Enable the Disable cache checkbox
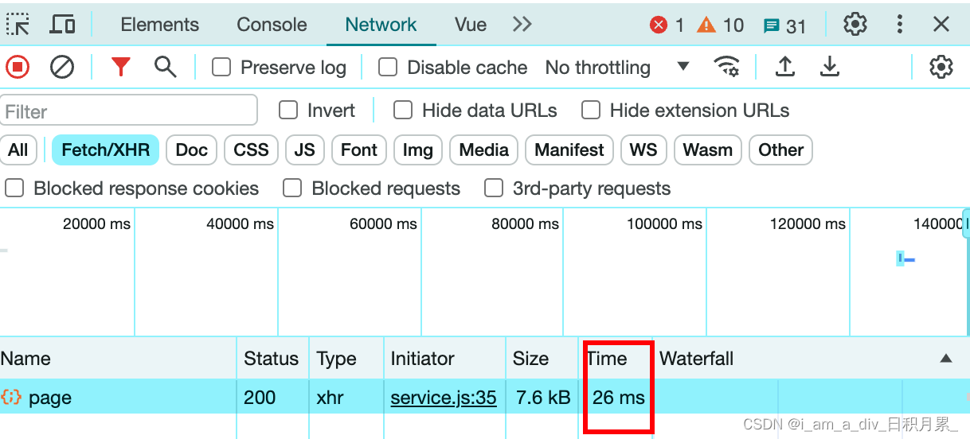Viewport: 970px width, 439px height. (x=388, y=68)
